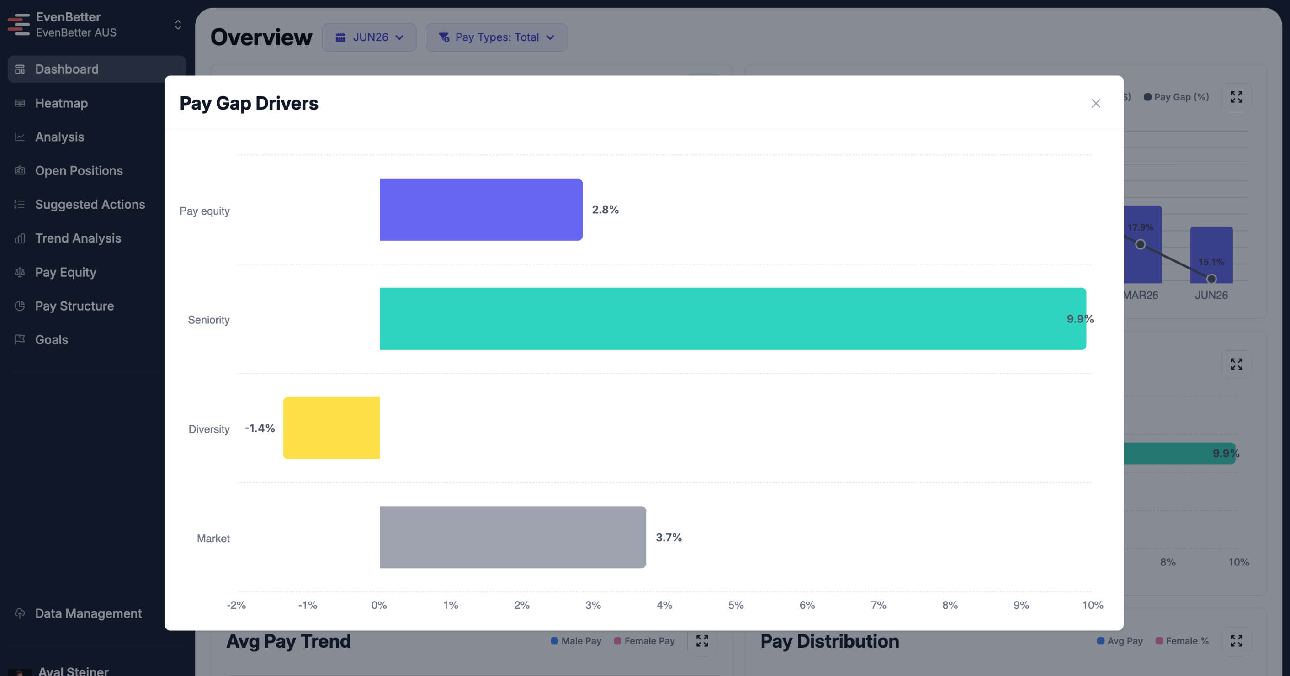Screen dimensions: 1290x676
Task: Click the Avg Pay Trend heading
Action: click(289, 641)
